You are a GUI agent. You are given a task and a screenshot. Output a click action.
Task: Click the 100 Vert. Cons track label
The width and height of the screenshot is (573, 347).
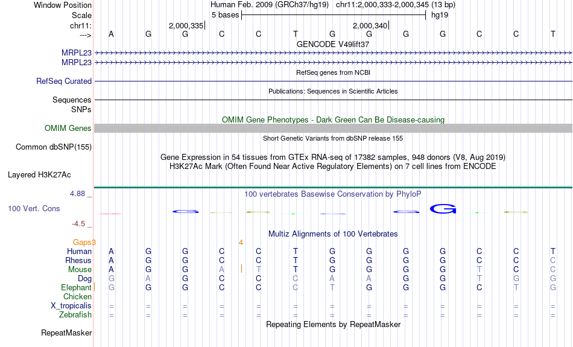(x=34, y=208)
